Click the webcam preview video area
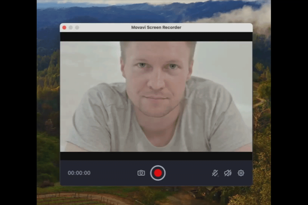This screenshot has width=308, height=205. 156,96
